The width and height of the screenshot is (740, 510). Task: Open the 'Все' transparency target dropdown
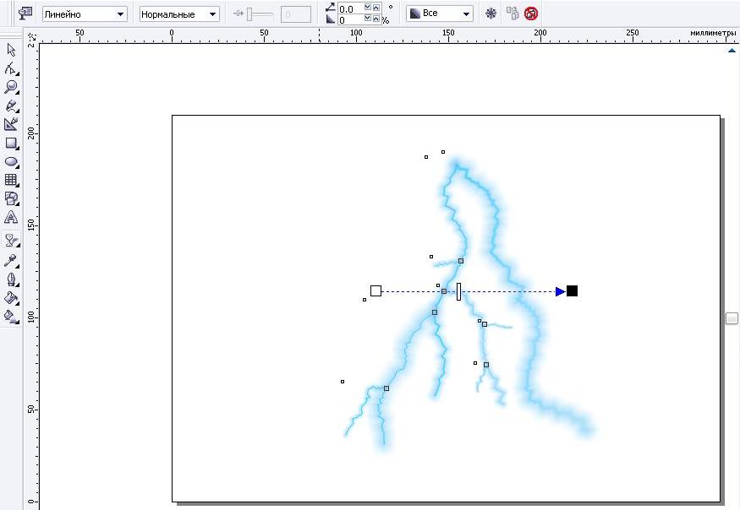[x=440, y=14]
